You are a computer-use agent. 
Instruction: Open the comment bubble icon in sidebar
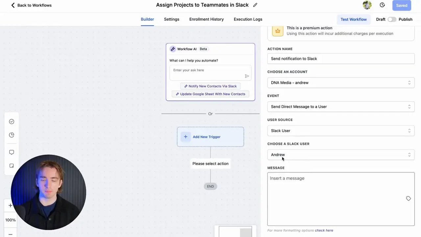(x=12, y=152)
